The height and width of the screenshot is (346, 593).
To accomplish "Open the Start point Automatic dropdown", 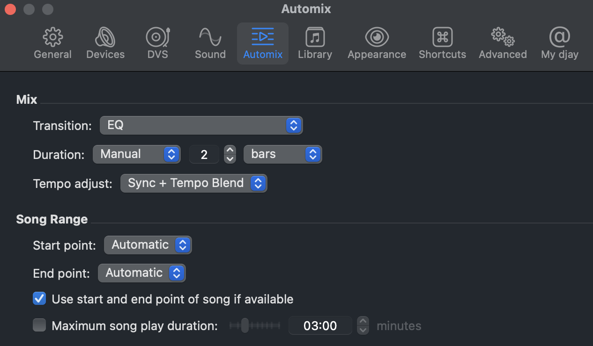I will (148, 245).
